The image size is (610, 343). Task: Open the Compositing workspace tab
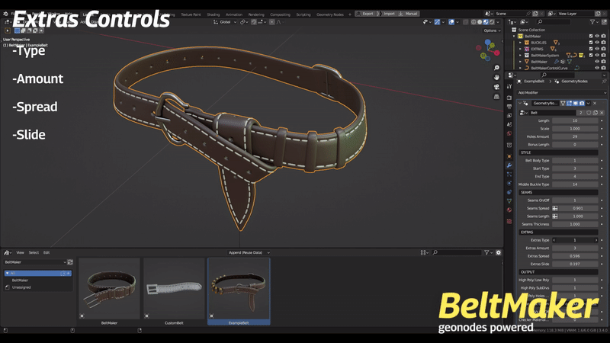pos(280,14)
